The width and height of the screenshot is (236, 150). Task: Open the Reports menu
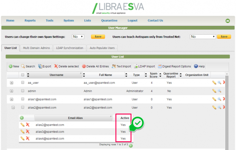(x=30, y=21)
